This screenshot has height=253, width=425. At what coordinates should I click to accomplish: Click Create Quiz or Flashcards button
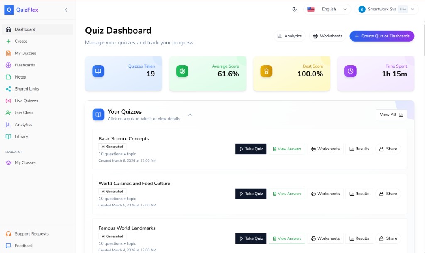382,36
